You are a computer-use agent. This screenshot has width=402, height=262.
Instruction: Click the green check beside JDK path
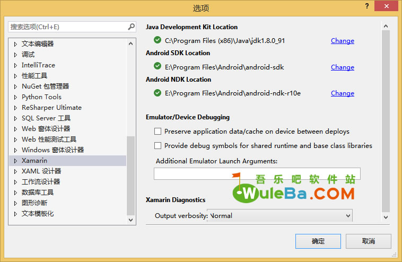point(158,40)
